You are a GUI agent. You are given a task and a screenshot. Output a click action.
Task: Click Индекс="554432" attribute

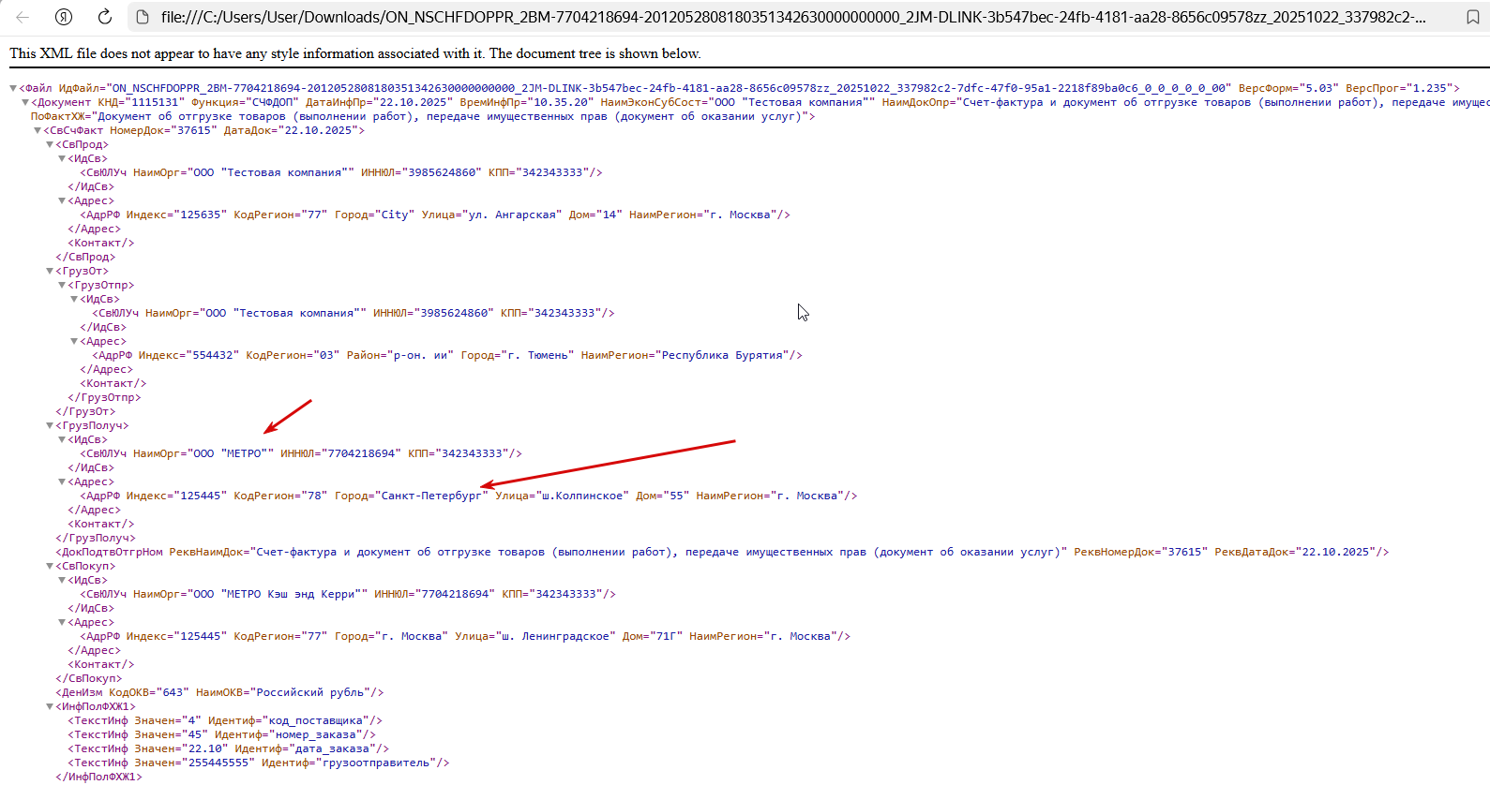[x=188, y=355]
